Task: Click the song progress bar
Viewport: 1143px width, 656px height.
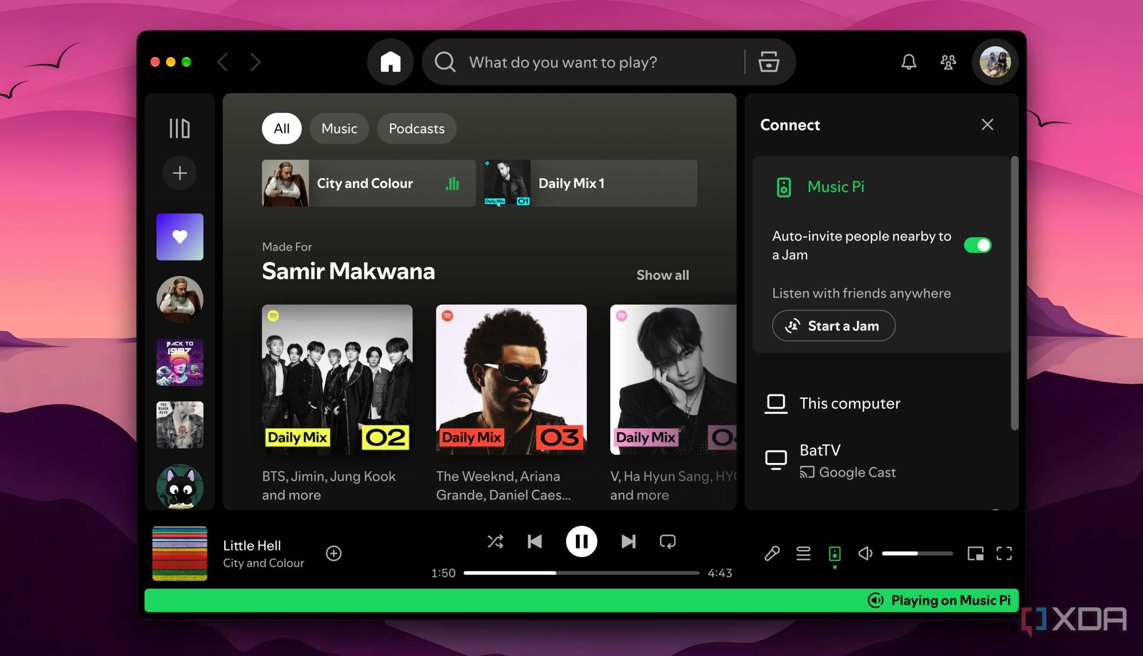Action: [581, 573]
